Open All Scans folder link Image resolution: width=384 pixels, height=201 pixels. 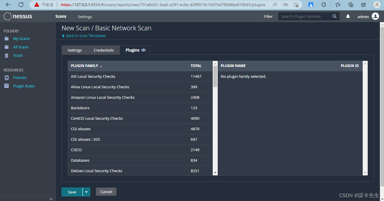21,47
